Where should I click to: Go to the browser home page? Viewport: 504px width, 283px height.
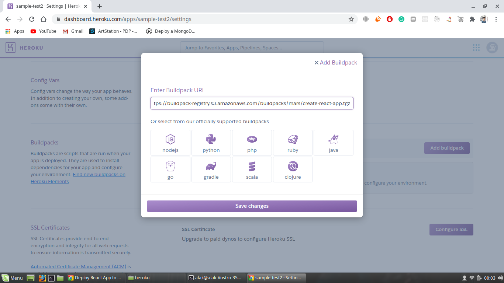(x=44, y=19)
